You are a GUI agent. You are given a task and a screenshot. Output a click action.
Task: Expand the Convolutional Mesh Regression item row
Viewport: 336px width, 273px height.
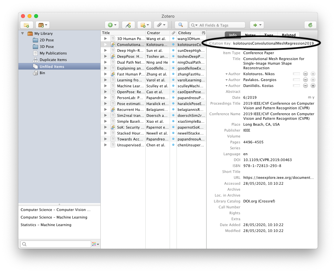[x=105, y=44]
